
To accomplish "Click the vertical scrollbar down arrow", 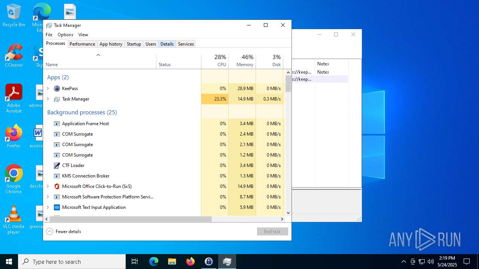I will [x=289, y=213].
